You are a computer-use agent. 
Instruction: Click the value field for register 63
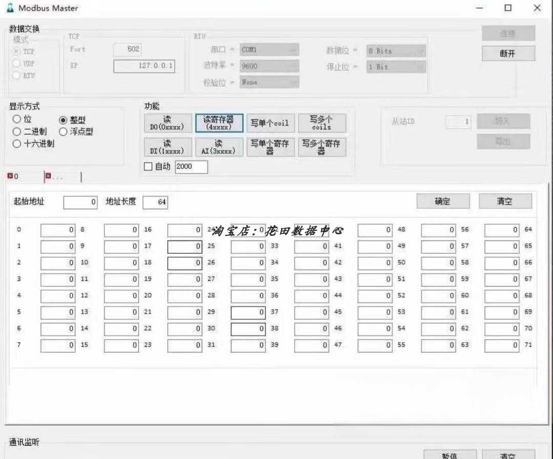tap(502, 345)
